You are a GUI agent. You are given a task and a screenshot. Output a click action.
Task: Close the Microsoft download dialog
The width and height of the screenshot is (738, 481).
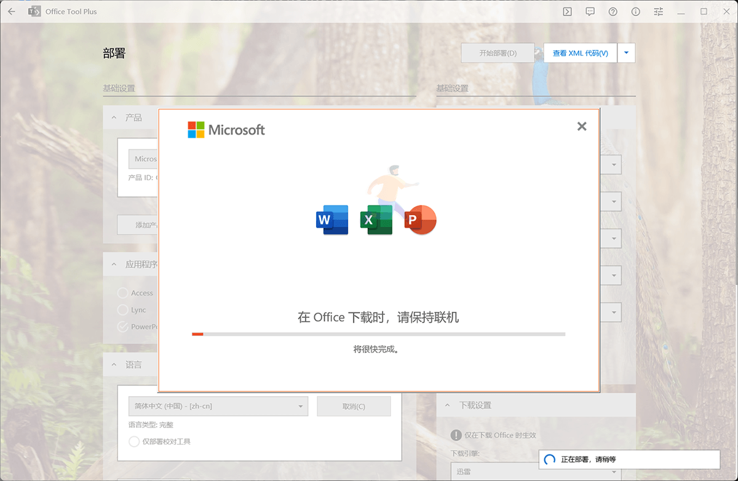tap(582, 126)
